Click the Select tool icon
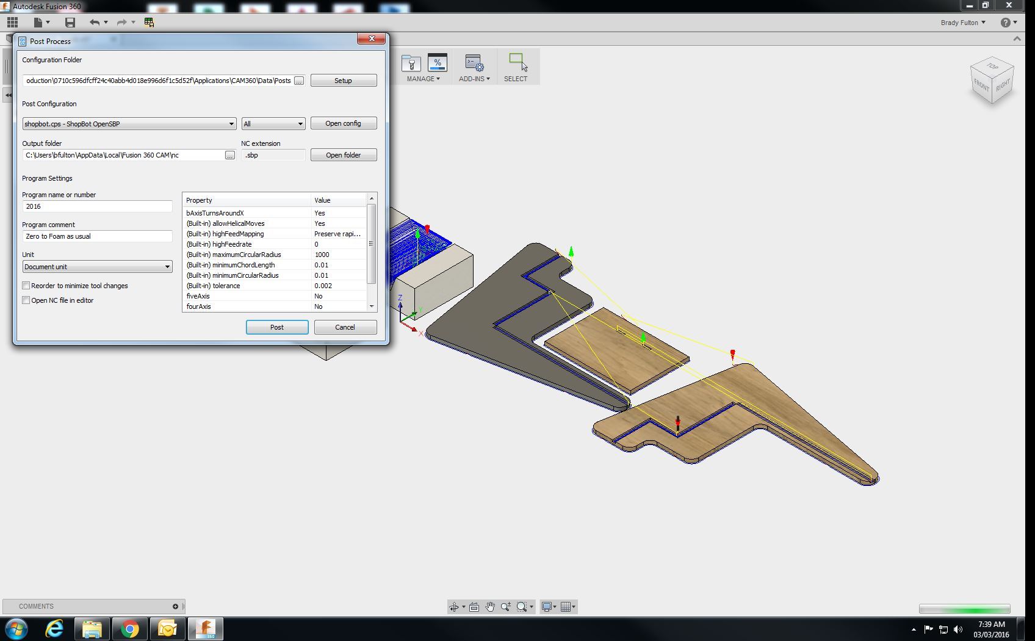 tap(516, 63)
